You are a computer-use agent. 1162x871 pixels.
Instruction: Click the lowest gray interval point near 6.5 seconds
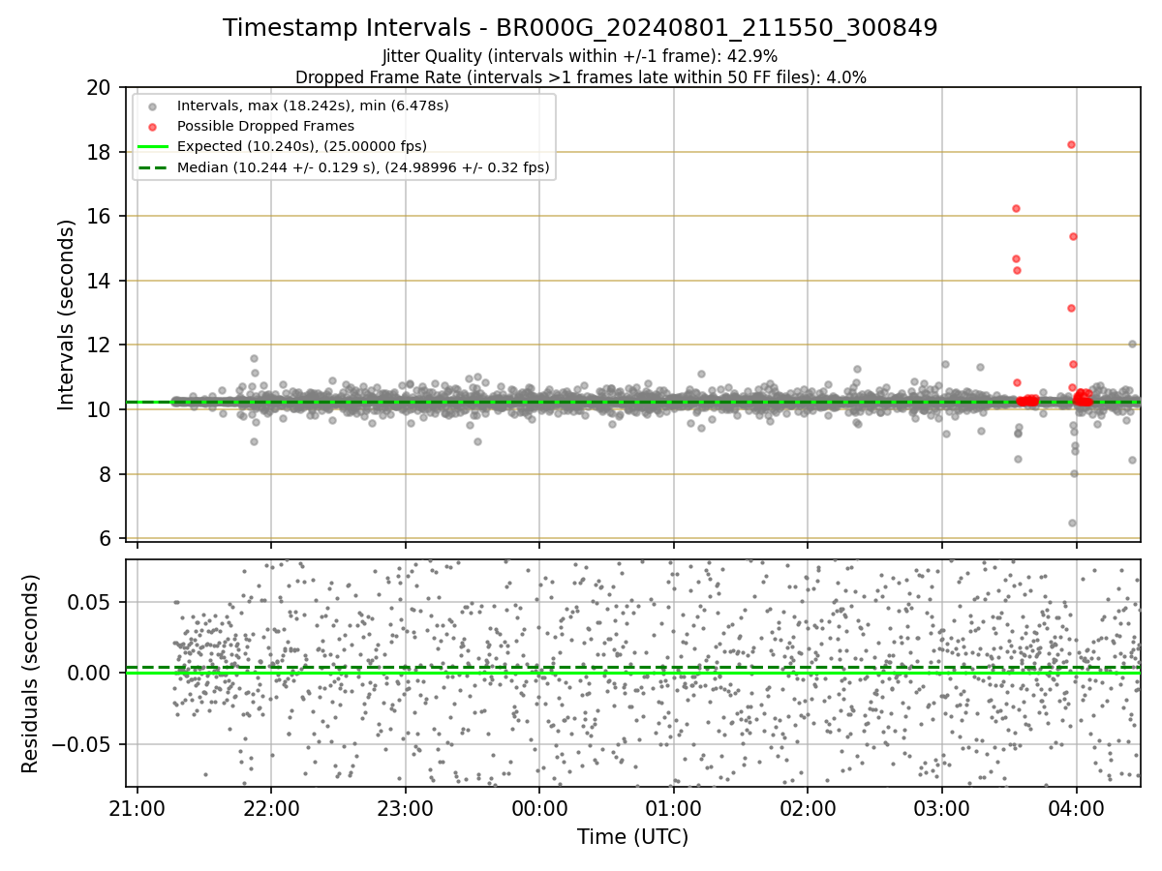coord(1072,523)
